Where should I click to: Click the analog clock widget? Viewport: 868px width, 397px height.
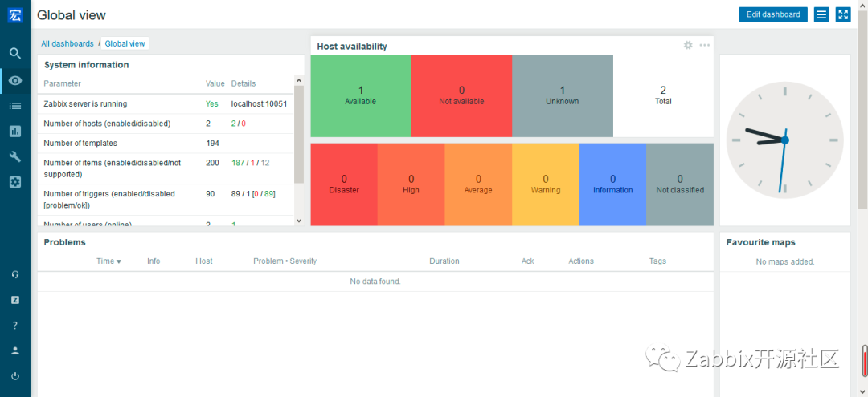coord(784,140)
